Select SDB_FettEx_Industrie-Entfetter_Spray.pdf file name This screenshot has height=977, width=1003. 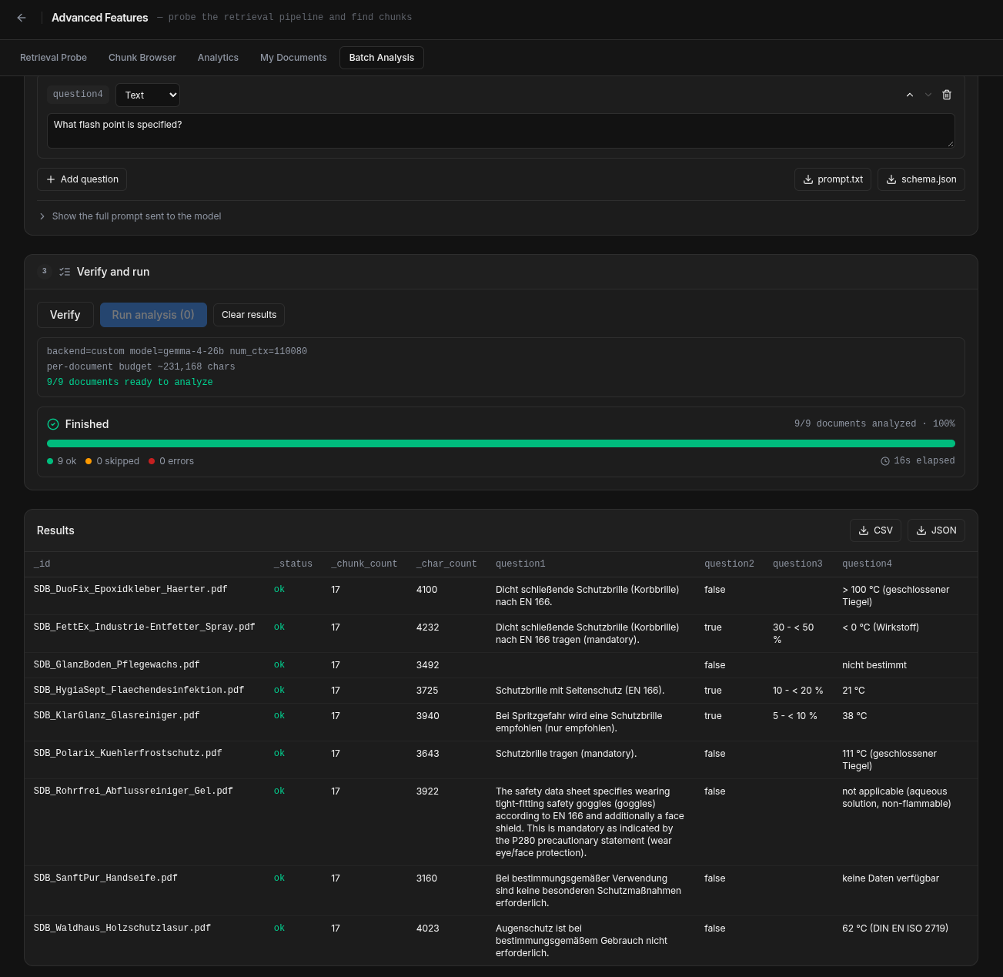(145, 627)
